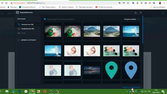This screenshot has height=94, width=167.
Task: Toggle the blue checkmark above the thumbnails
Action: [x=45, y=19]
